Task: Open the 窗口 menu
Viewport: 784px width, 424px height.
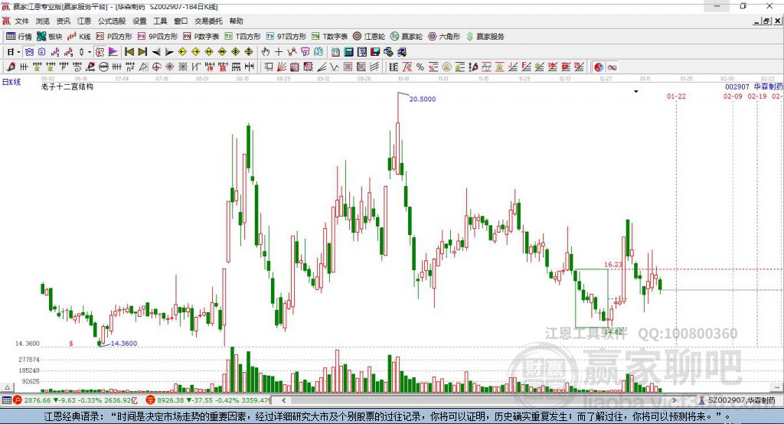Action: pyautogui.click(x=181, y=21)
